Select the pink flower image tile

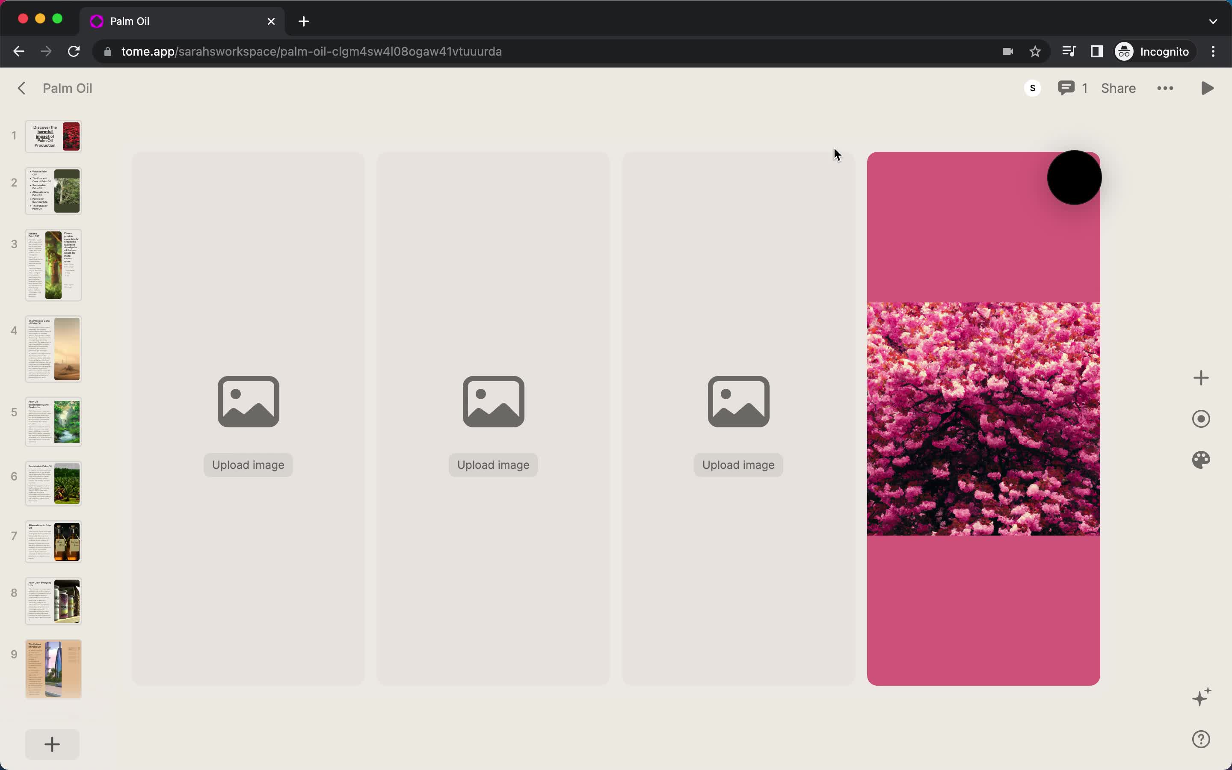[983, 419]
